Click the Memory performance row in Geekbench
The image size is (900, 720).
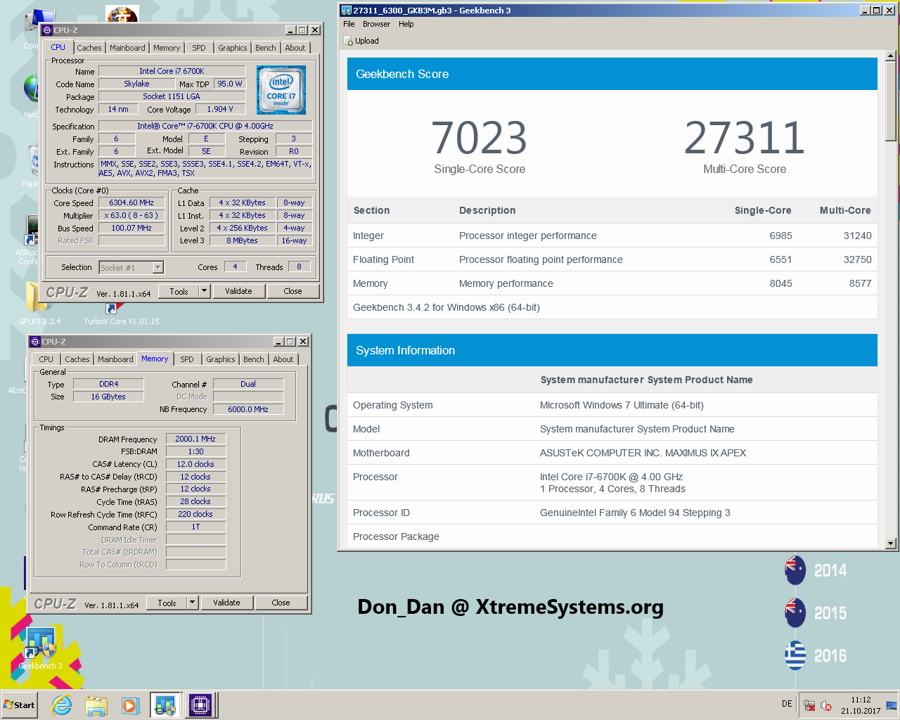point(612,283)
